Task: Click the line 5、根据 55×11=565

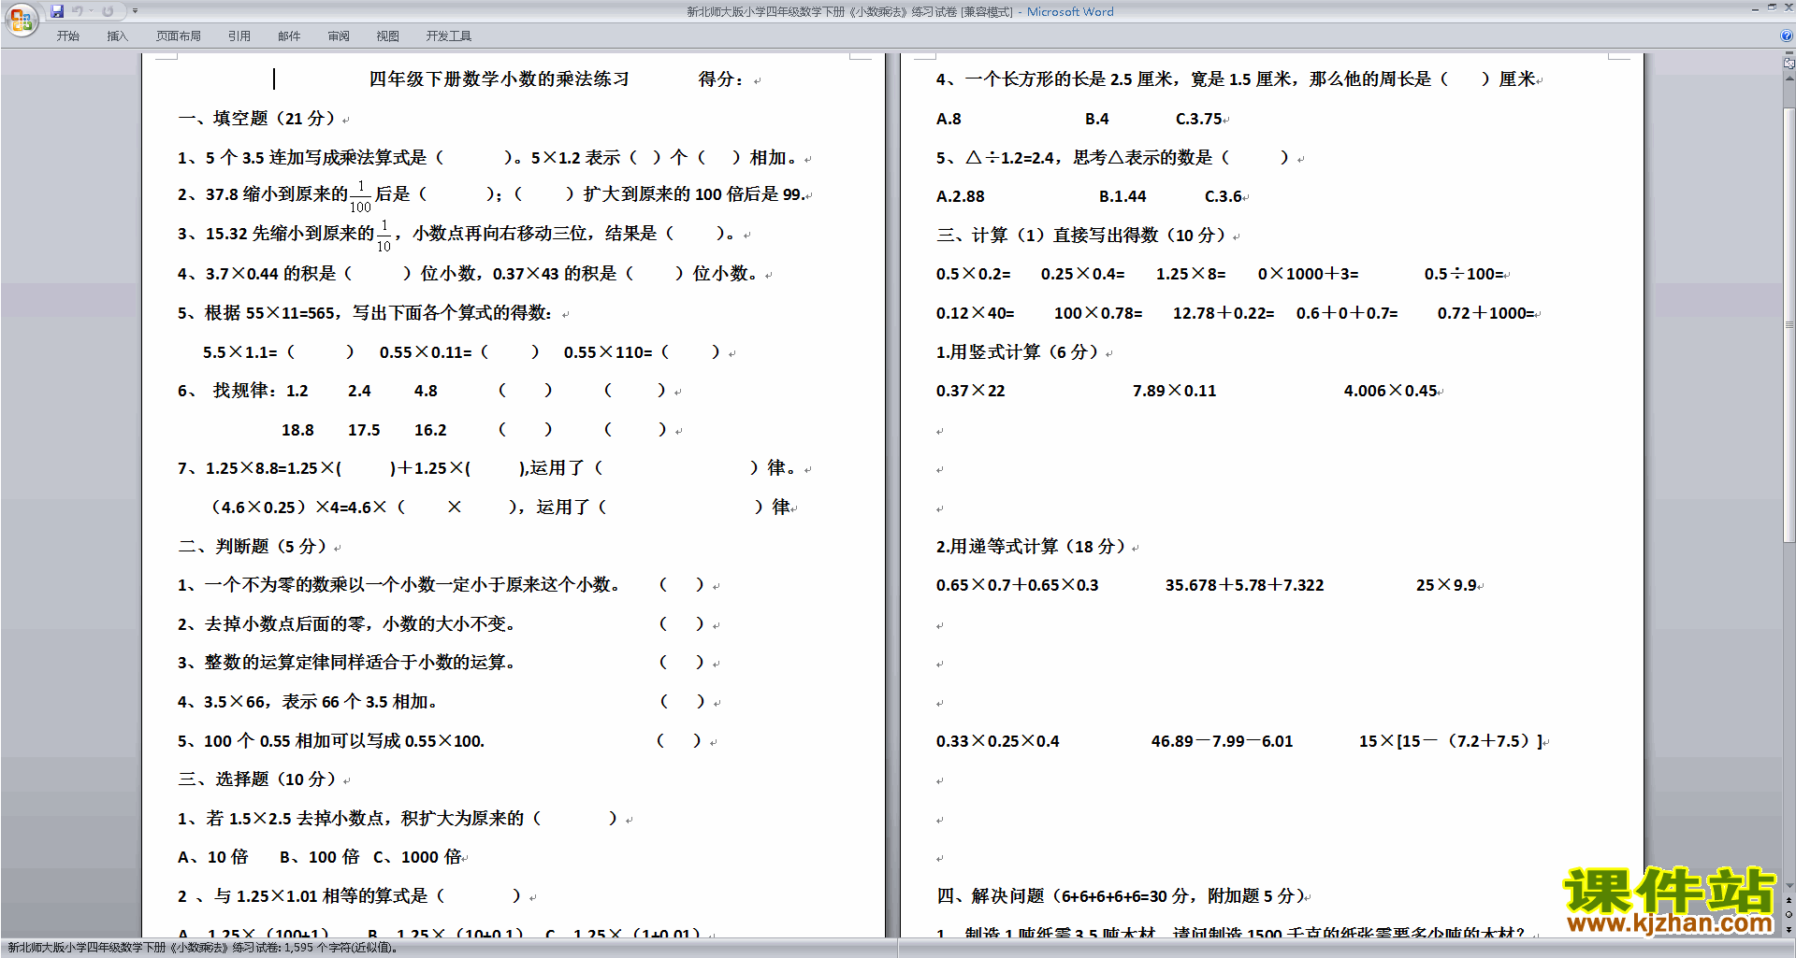Action: coord(366,313)
